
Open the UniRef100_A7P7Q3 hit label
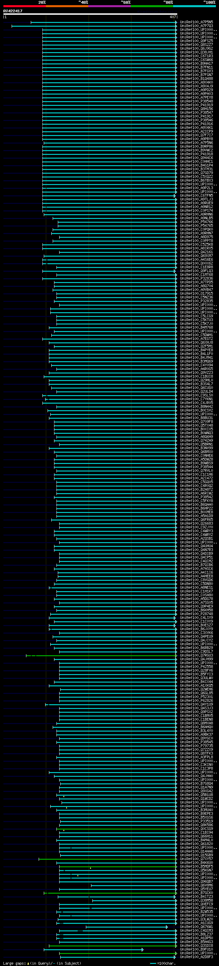(x=196, y=26)
